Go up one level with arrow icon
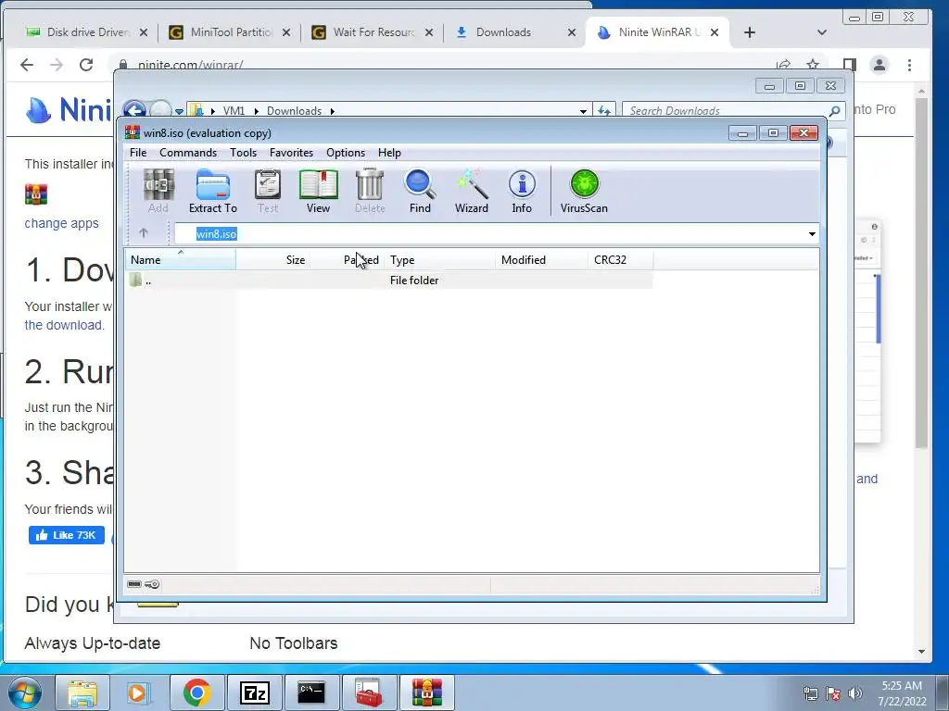 (144, 232)
